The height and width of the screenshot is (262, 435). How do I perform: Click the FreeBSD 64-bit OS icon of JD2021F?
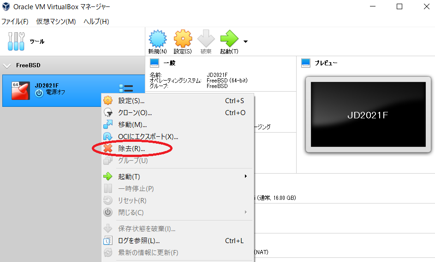[x=21, y=90]
